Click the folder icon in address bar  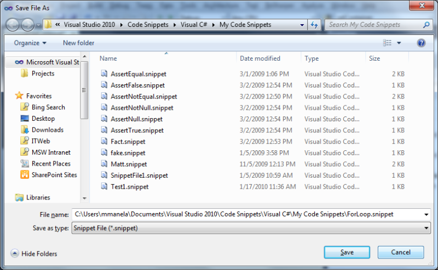pyautogui.click(x=48, y=25)
